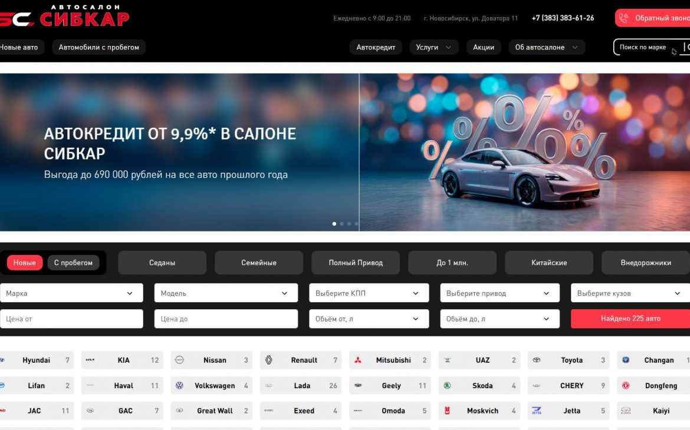The width and height of the screenshot is (690, 430).
Task: Click the Omoda brand logo icon
Action: tap(358, 411)
